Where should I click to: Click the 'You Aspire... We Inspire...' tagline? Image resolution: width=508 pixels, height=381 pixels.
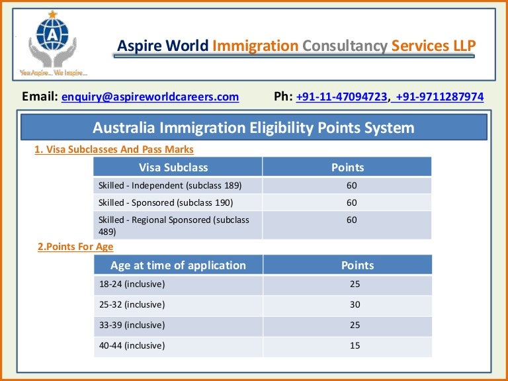(x=54, y=73)
